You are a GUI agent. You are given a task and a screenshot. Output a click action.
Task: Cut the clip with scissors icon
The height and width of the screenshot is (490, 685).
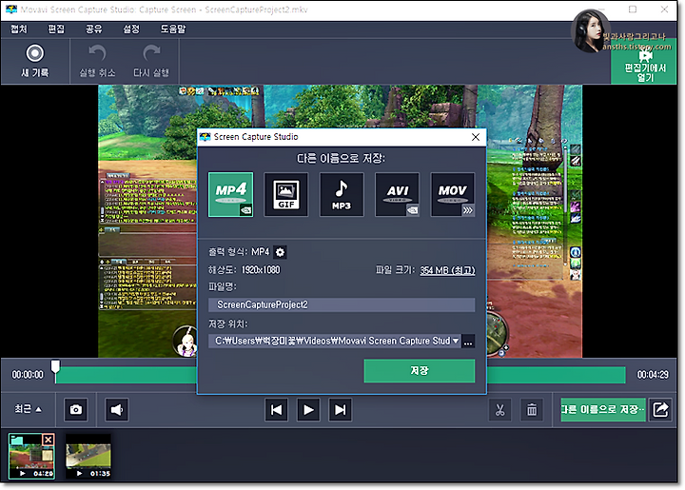(499, 410)
